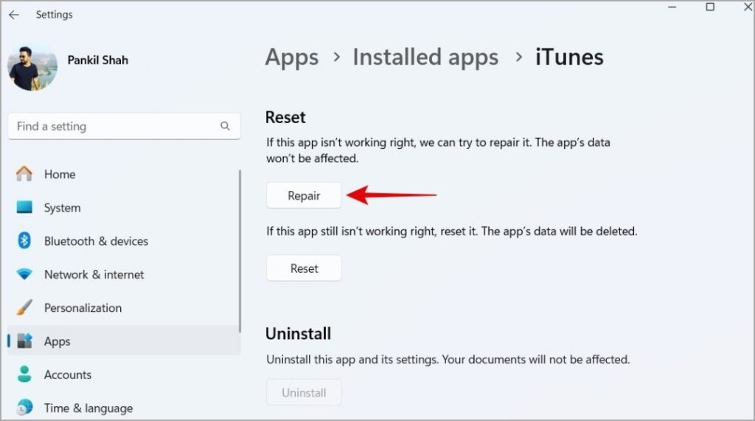Image resolution: width=755 pixels, height=421 pixels.
Task: Click the System monitor icon
Action: tap(24, 208)
